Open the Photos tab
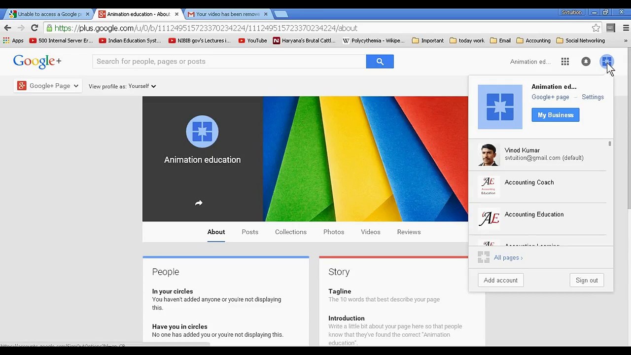This screenshot has height=355, width=631. 334,232
